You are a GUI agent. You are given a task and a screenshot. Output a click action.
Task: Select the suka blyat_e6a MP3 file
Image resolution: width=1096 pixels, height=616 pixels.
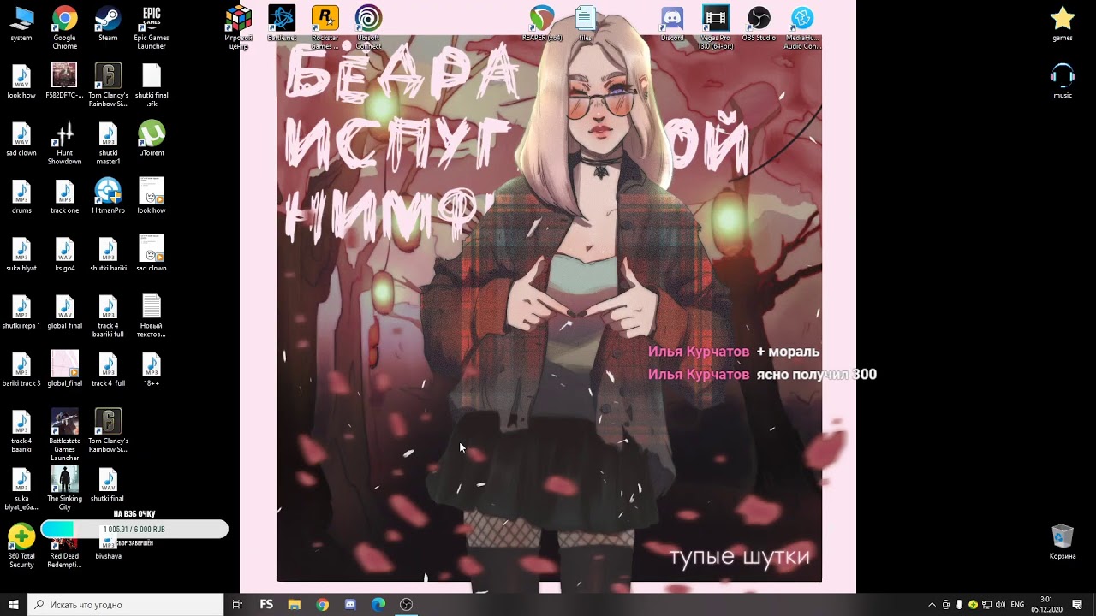click(21, 489)
